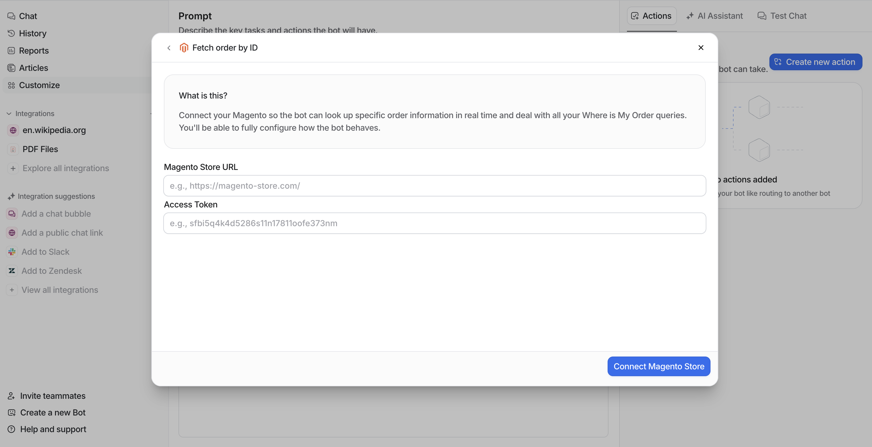The width and height of the screenshot is (872, 447).
Task: Open the Chat sidebar item
Action: 28,16
